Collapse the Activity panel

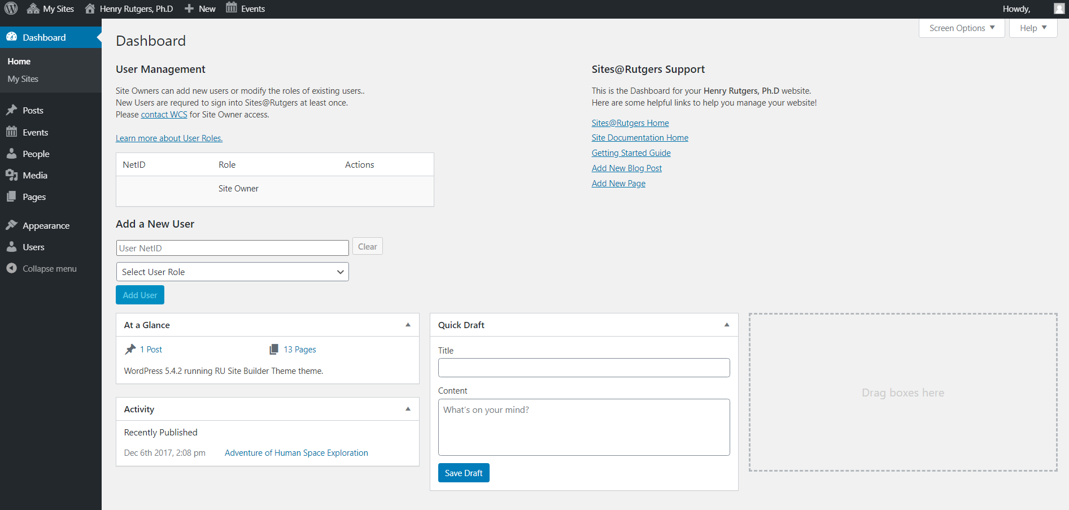click(x=408, y=409)
